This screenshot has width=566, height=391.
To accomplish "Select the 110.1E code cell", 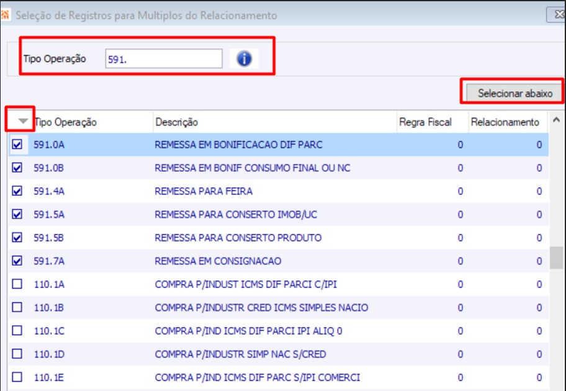I will click(49, 377).
